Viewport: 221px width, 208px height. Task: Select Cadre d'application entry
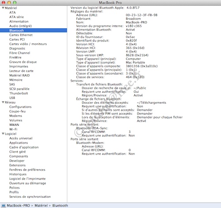(x=24, y=147)
